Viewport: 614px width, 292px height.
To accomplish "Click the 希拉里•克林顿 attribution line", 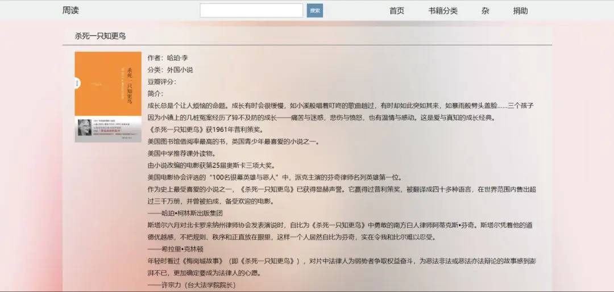I will point(175,249).
